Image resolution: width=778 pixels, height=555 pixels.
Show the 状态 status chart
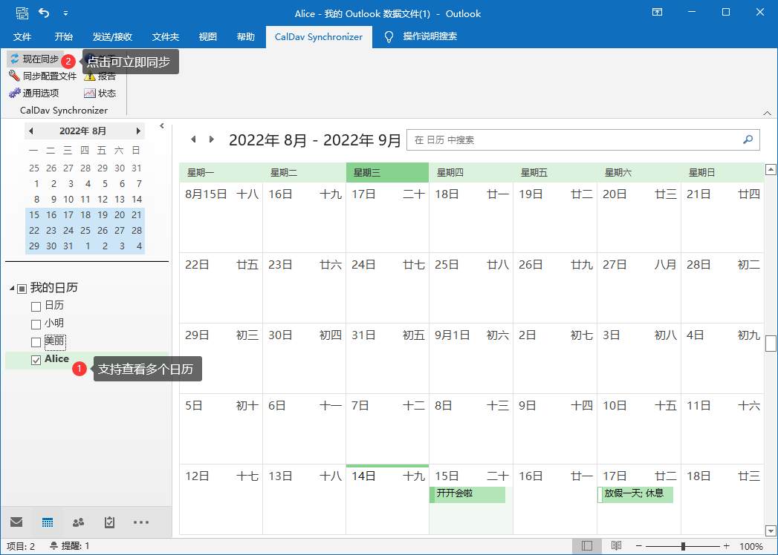click(x=100, y=93)
